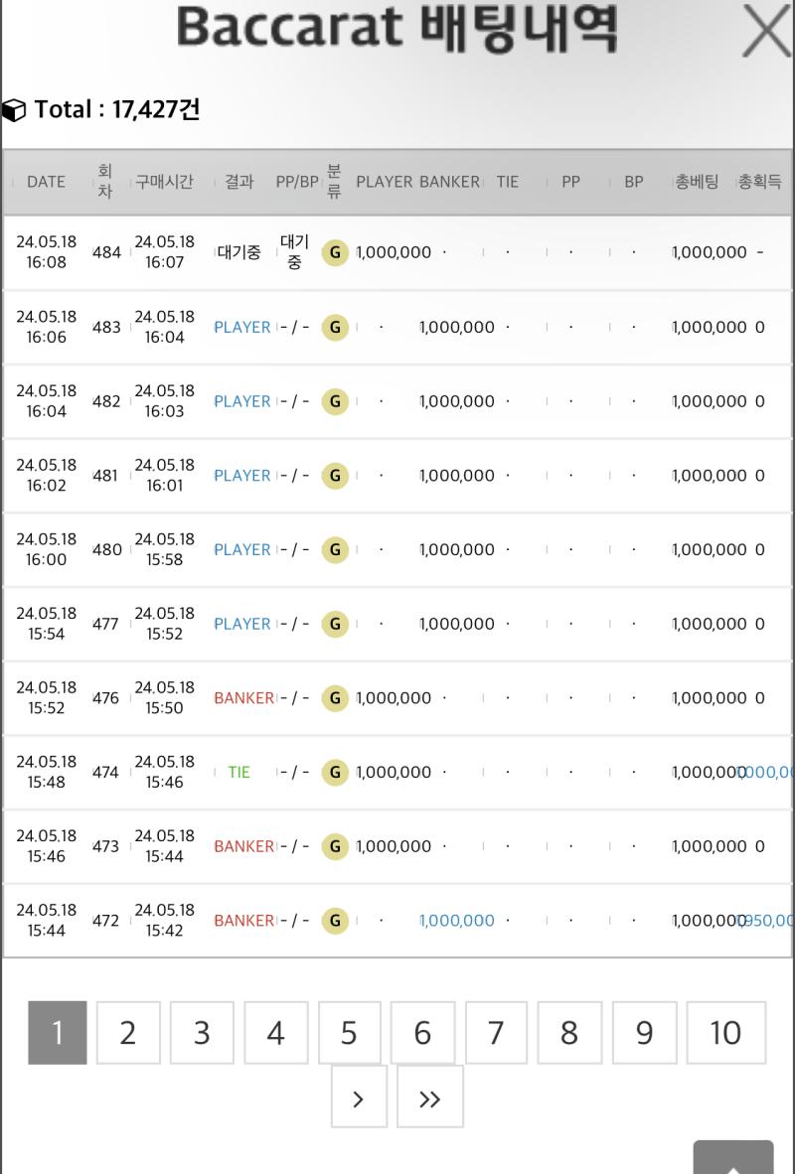
Task: Open page 3 of betting history
Action: click(x=202, y=1033)
